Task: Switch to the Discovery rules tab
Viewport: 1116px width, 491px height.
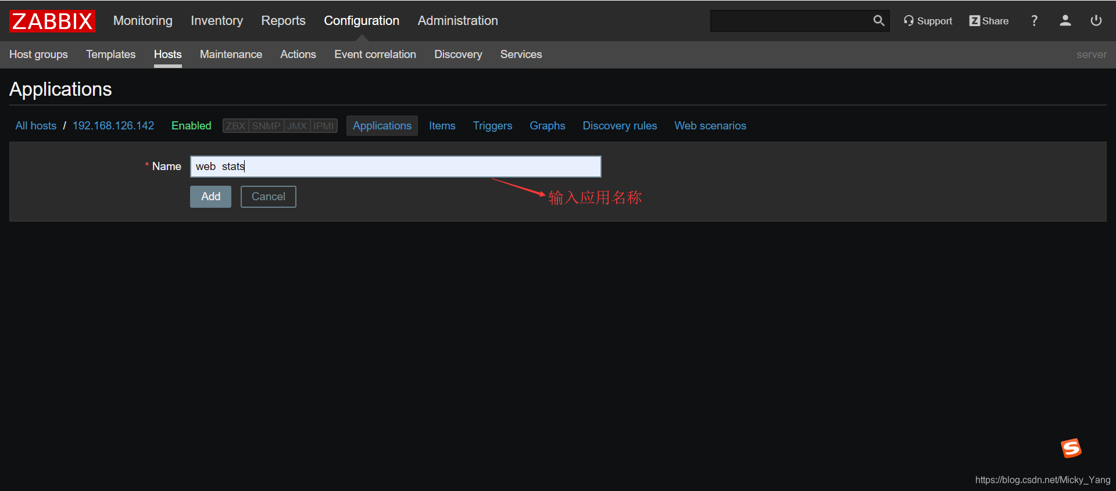Action: [x=620, y=126]
